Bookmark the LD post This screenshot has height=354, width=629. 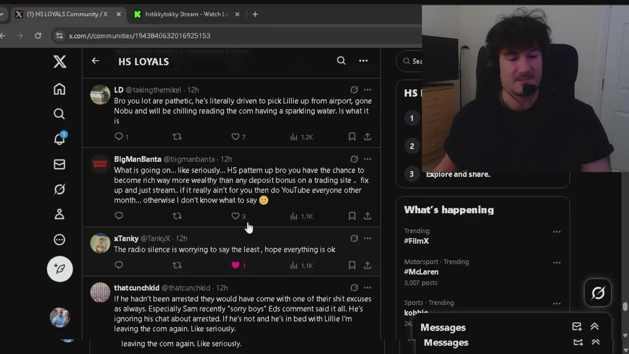coord(352,137)
